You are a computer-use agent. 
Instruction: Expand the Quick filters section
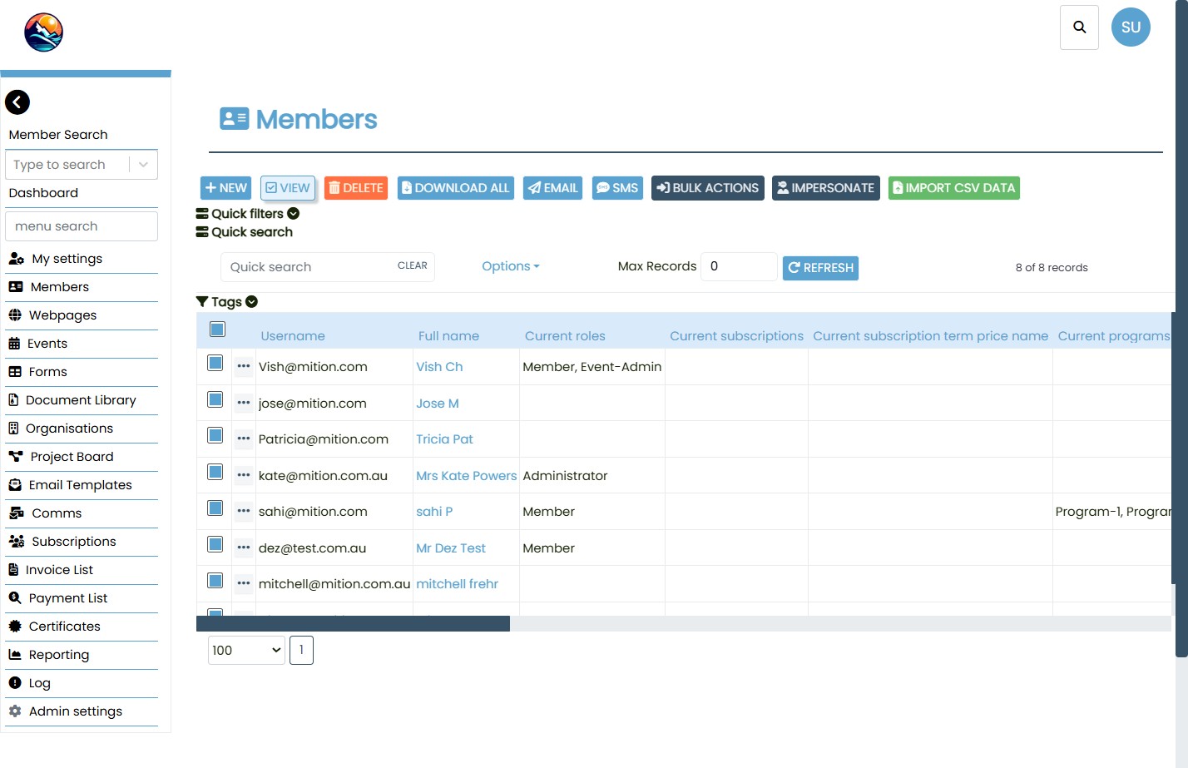[248, 214]
